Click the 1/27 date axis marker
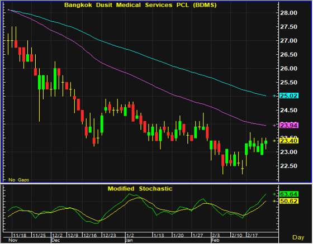The height and width of the screenshot is (244, 313). pyautogui.click(x=198, y=235)
